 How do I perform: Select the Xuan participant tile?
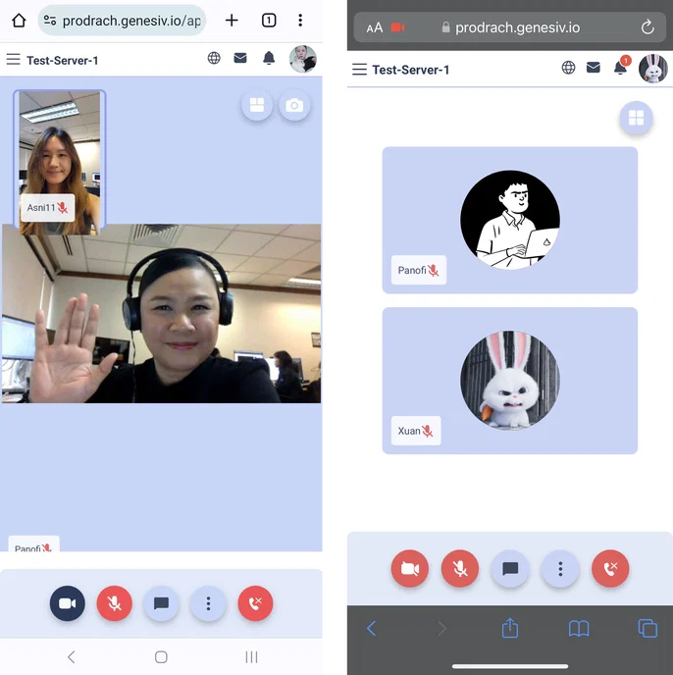[x=510, y=381]
